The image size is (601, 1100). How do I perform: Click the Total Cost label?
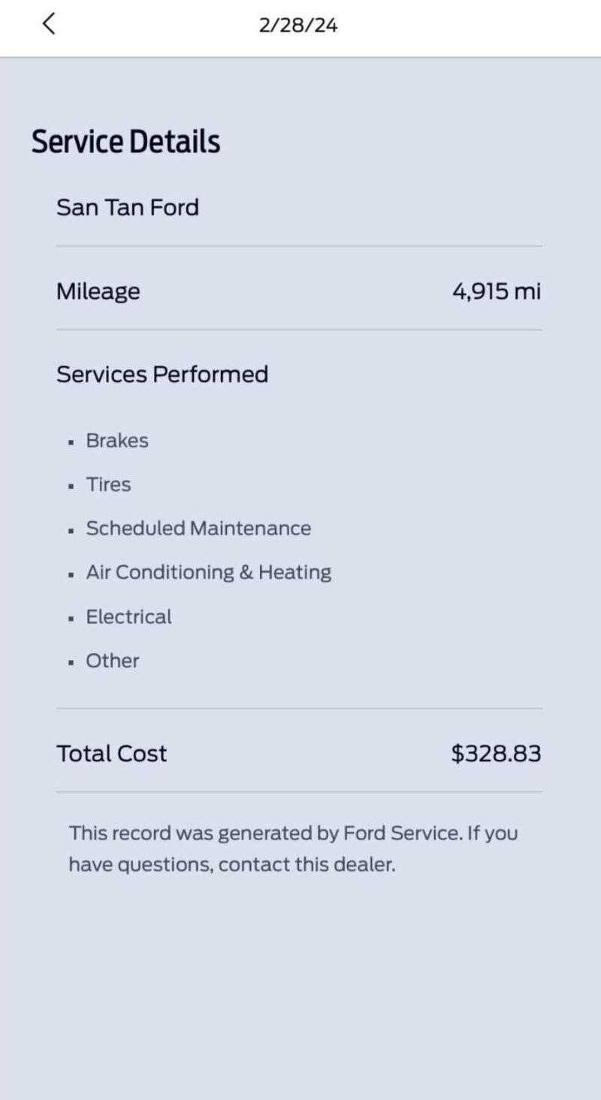click(111, 754)
